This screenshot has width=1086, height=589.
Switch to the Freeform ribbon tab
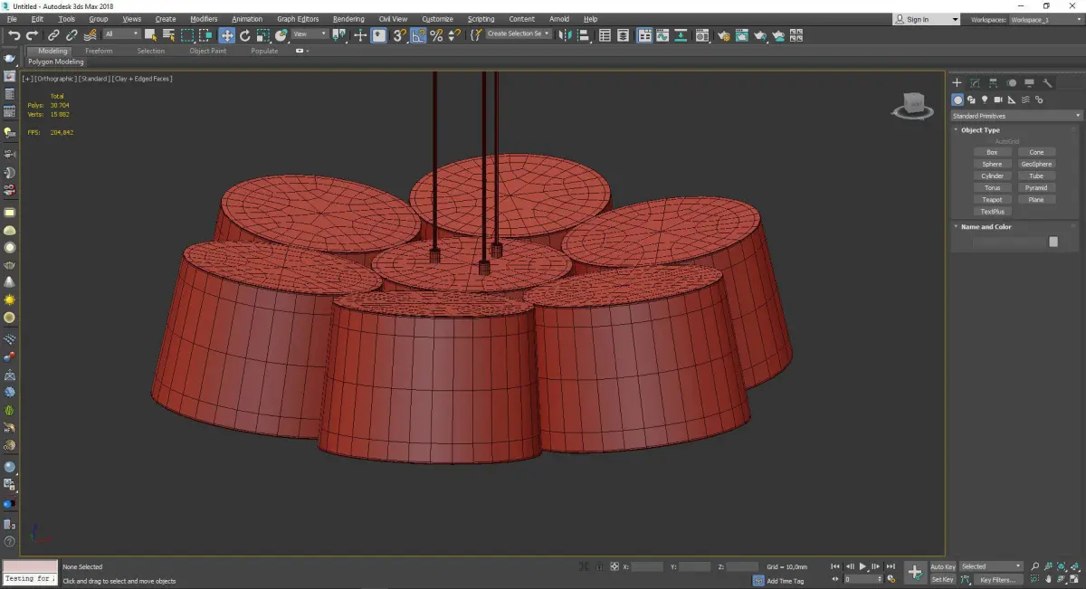(99, 51)
